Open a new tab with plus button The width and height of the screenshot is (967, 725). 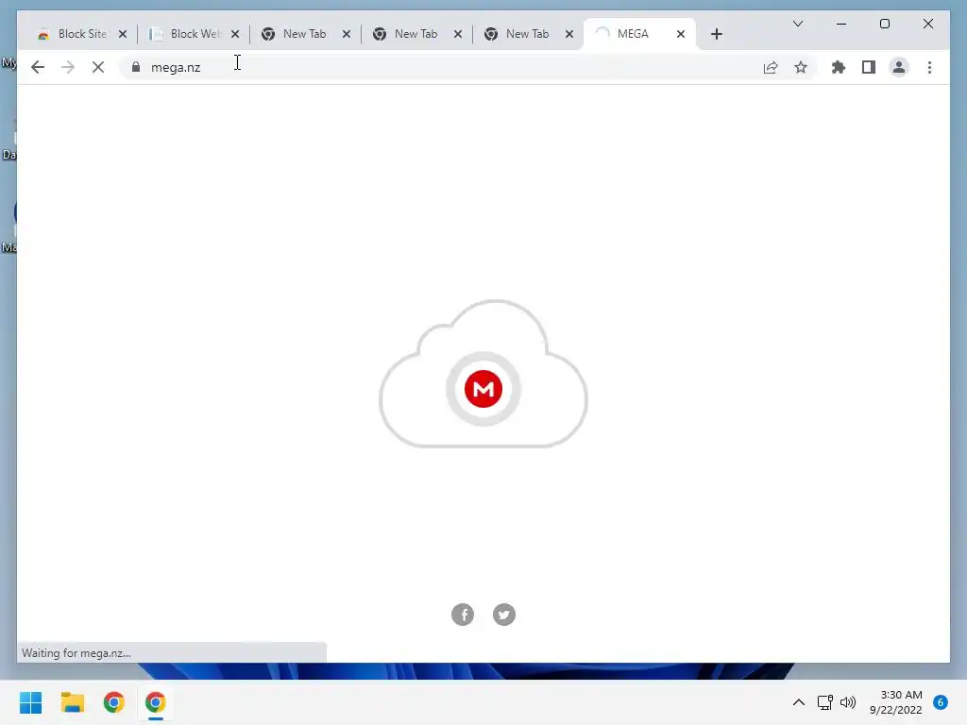[716, 34]
